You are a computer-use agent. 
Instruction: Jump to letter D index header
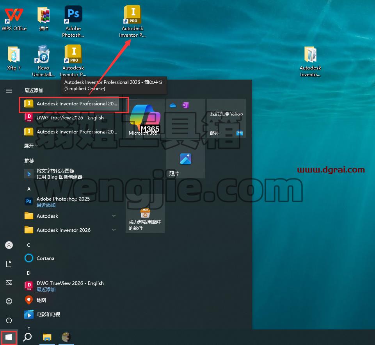(29, 273)
